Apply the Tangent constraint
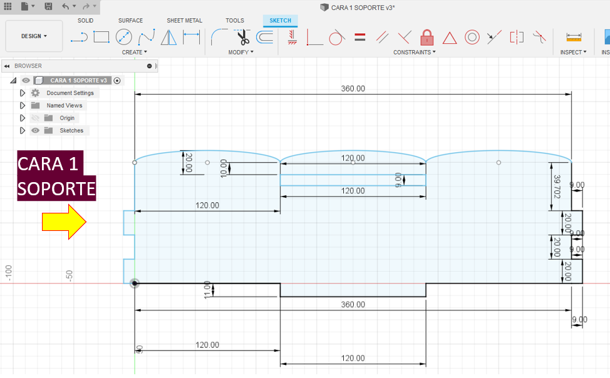Viewport: 610px width, 378px height. 337,38
